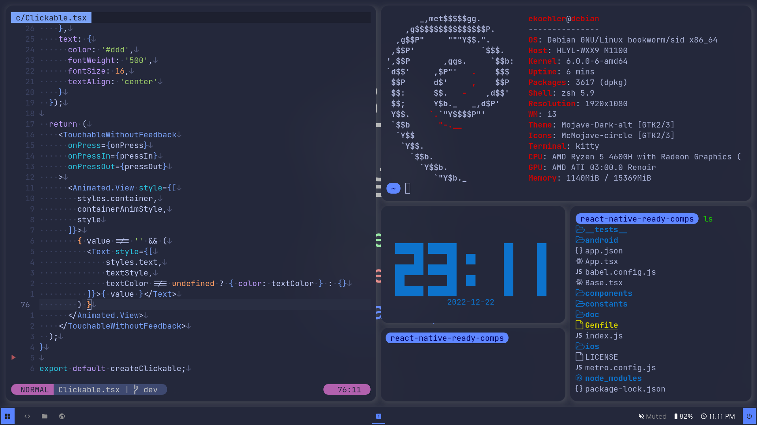Click the power button icon

pyautogui.click(x=749, y=416)
